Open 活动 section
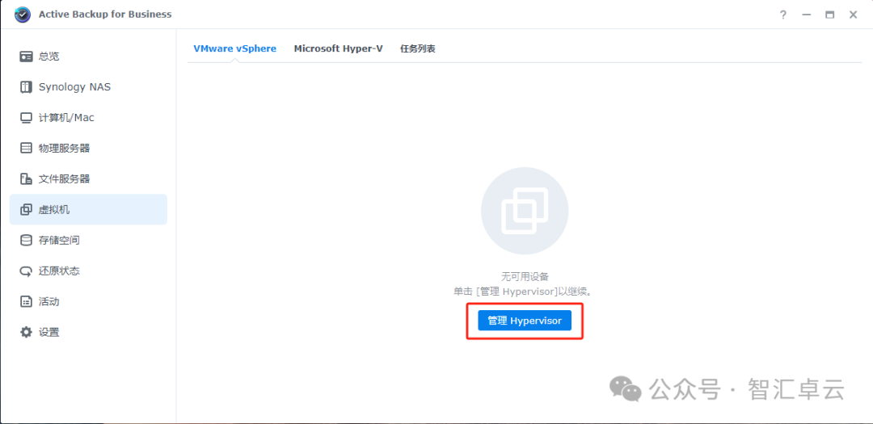This screenshot has width=873, height=424. (88, 302)
